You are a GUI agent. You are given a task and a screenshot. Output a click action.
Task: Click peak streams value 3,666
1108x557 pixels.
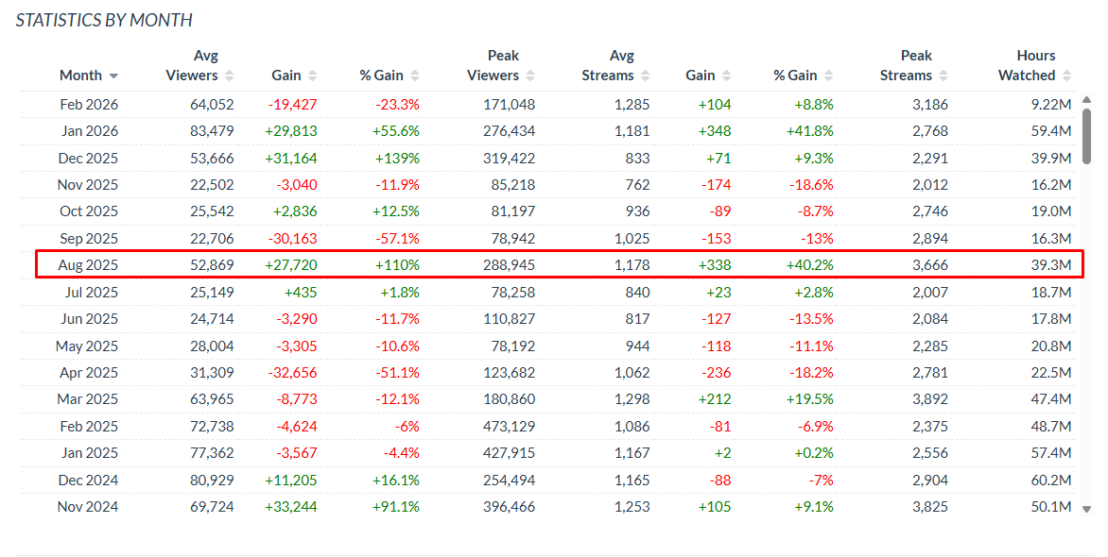930,265
